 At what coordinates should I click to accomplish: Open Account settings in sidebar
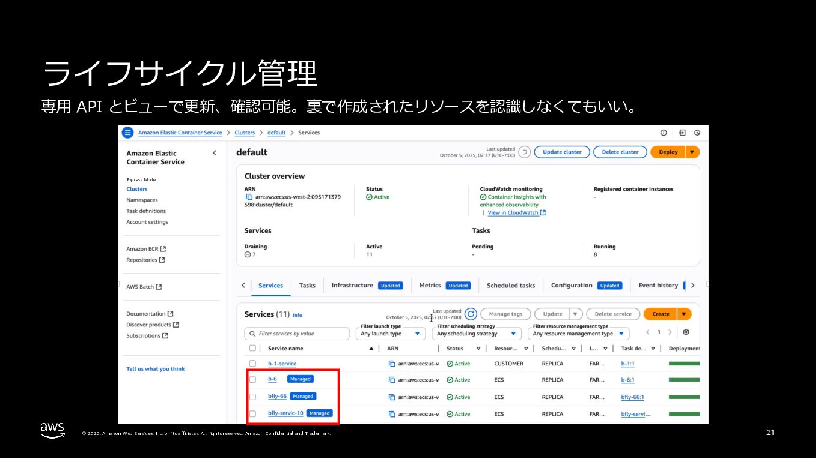coord(147,222)
